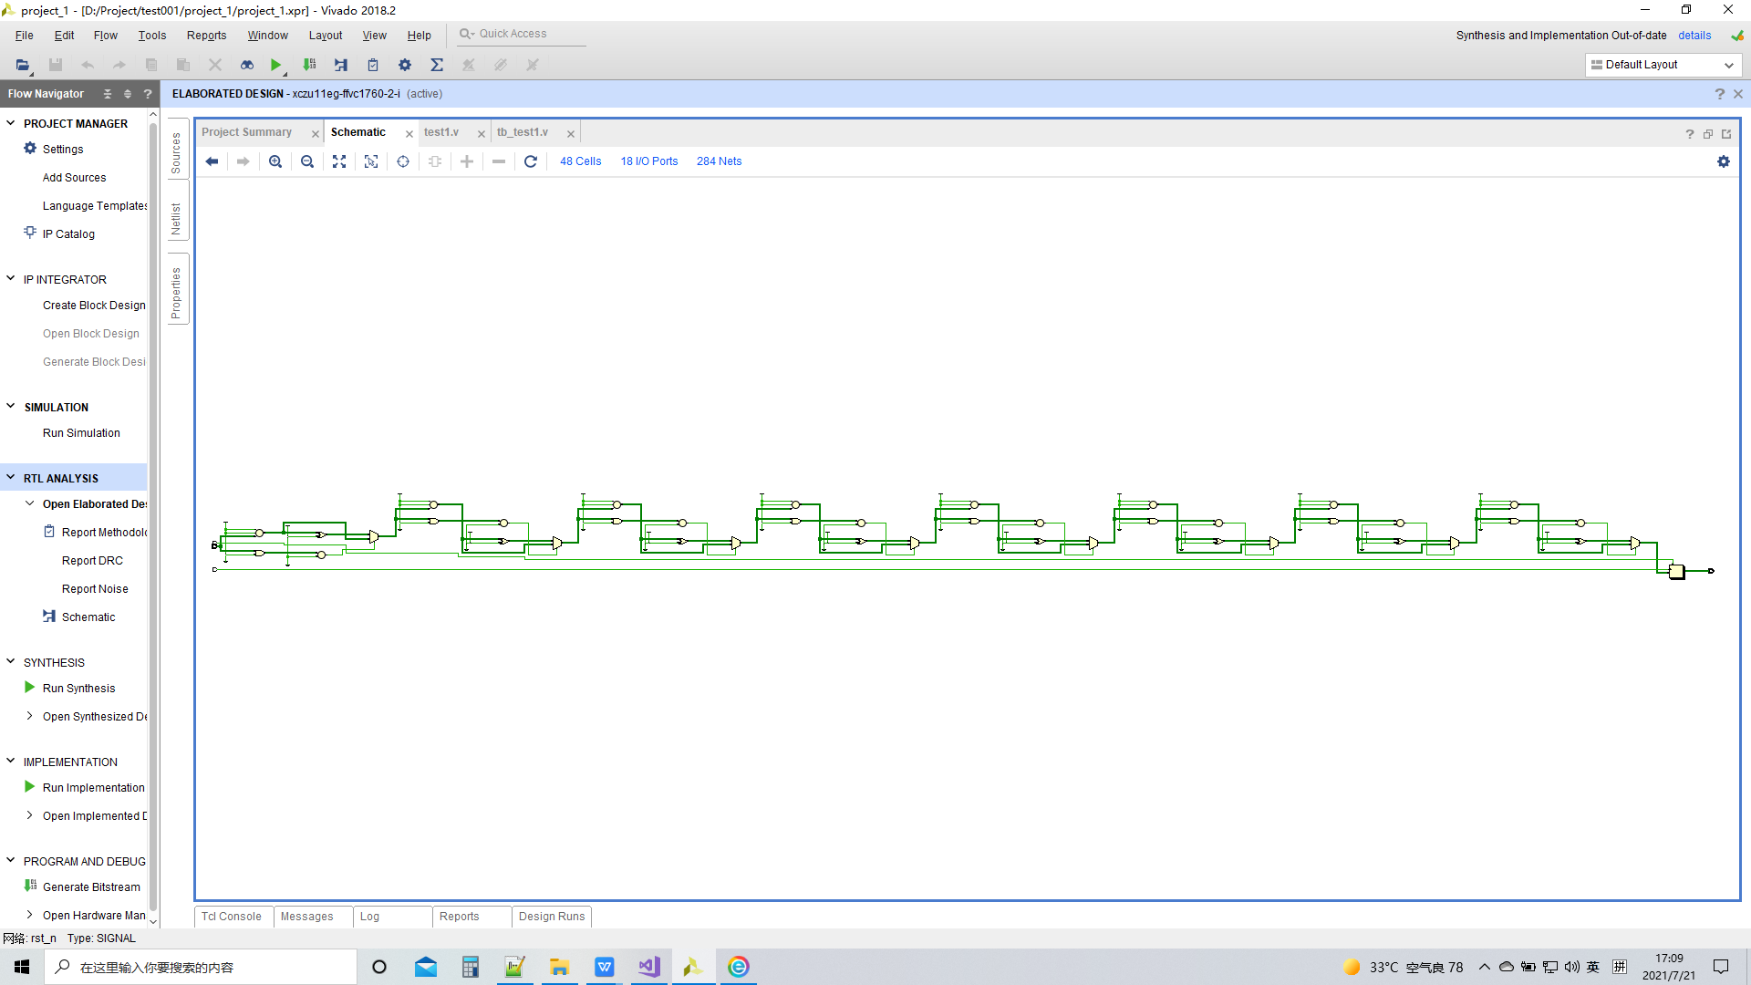This screenshot has height=985, width=1751.
Task: Open the Sources vertical side tab
Action: click(177, 152)
